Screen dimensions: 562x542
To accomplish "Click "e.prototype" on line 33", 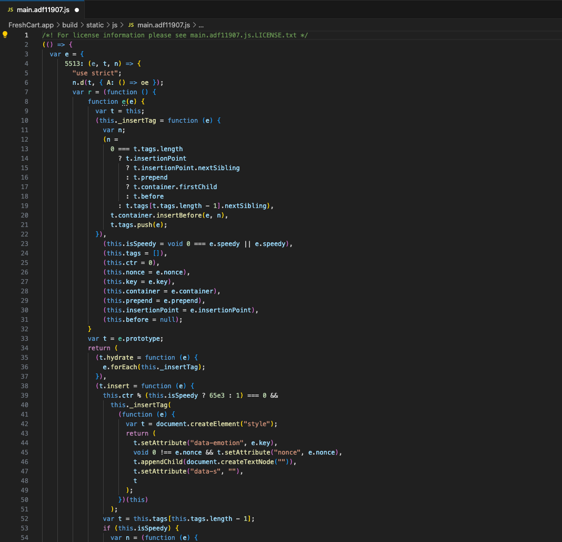I will coord(139,339).
